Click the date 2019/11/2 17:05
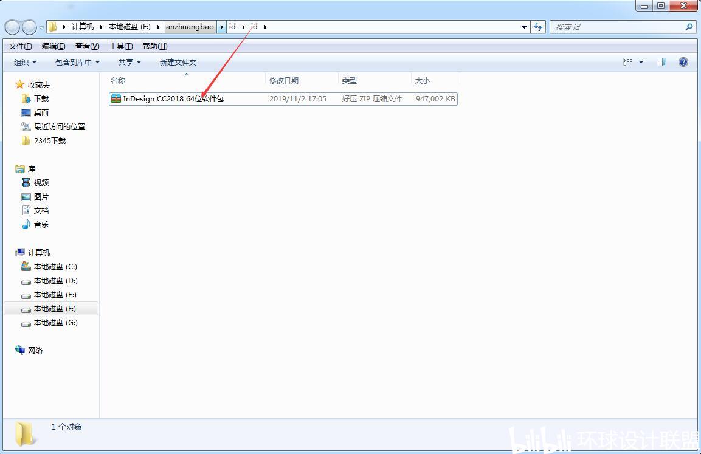This screenshot has width=701, height=454. point(298,98)
